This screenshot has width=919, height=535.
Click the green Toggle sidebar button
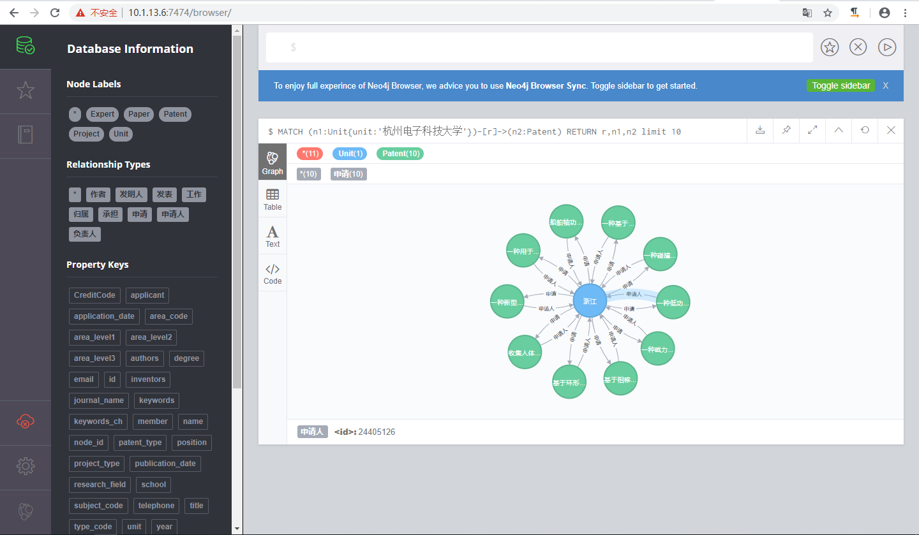pos(841,85)
